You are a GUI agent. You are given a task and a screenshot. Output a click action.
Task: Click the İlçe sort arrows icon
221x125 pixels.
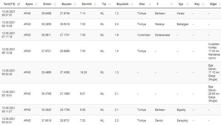[188, 4]
